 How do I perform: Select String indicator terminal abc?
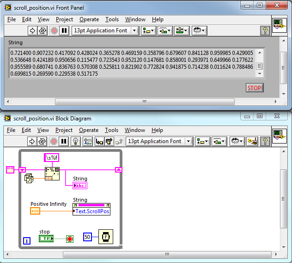click(80, 185)
